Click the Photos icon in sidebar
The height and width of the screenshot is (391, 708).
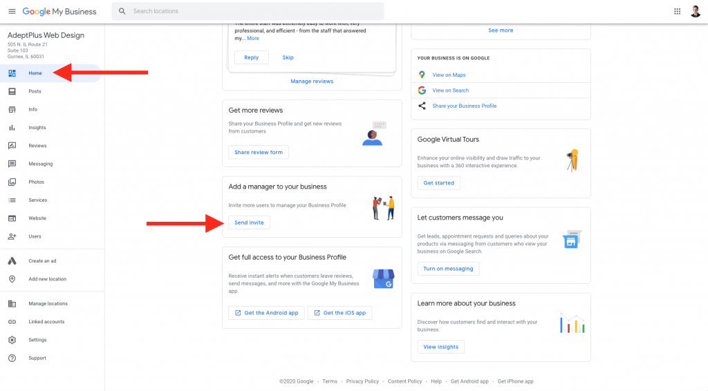click(12, 182)
